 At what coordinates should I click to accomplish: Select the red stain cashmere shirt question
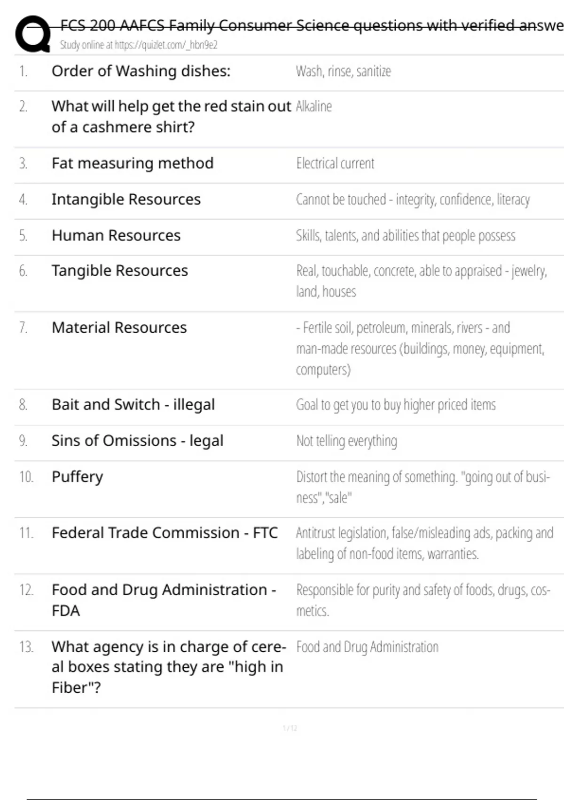pyautogui.click(x=171, y=116)
